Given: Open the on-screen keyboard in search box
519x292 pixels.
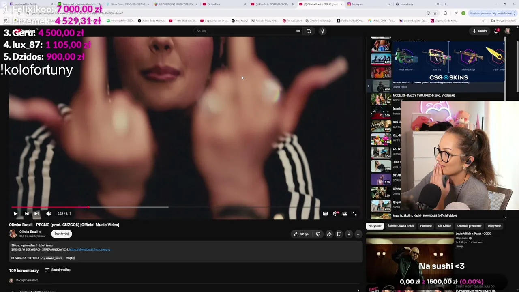Looking at the screenshot, I should pyautogui.click(x=298, y=31).
